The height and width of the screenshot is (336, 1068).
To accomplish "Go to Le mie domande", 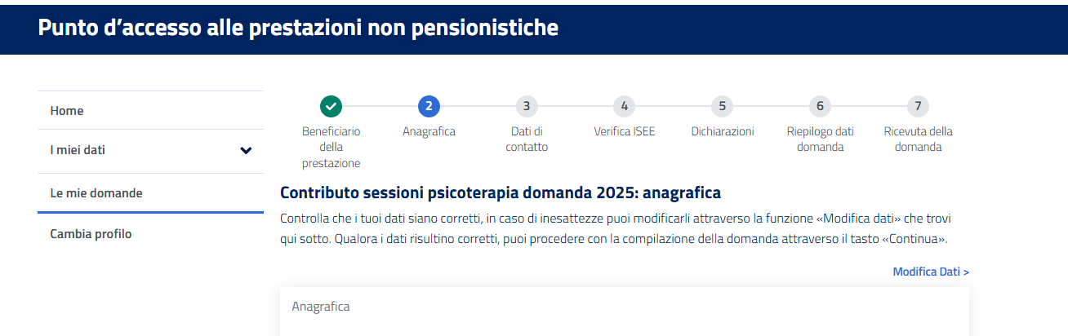I will (x=96, y=193).
